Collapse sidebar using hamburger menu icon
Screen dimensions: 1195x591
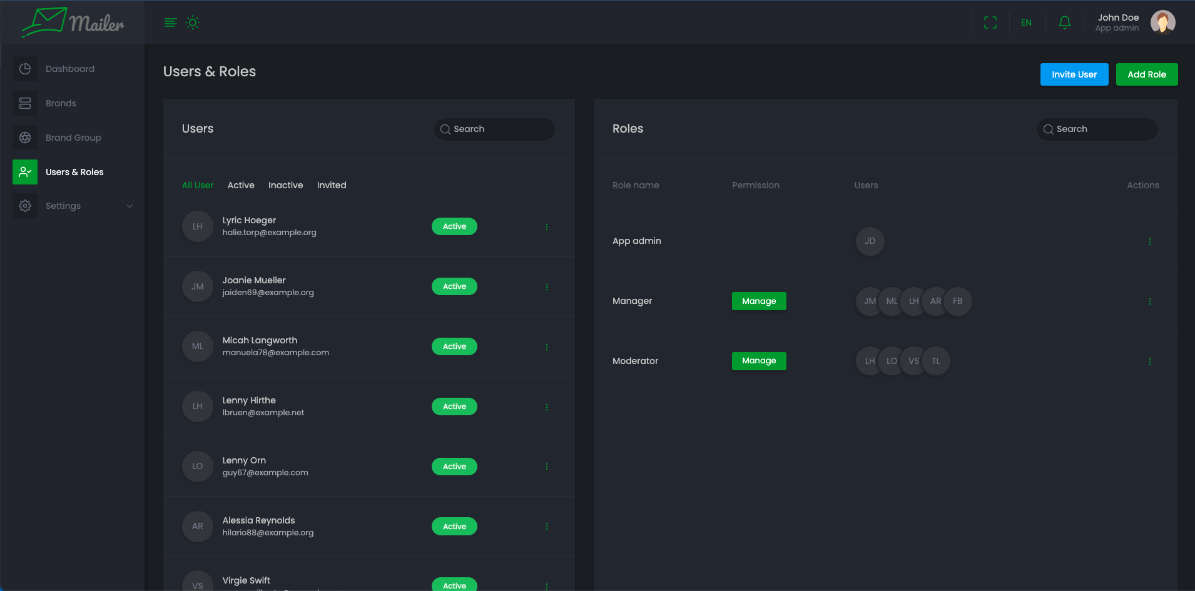[170, 23]
